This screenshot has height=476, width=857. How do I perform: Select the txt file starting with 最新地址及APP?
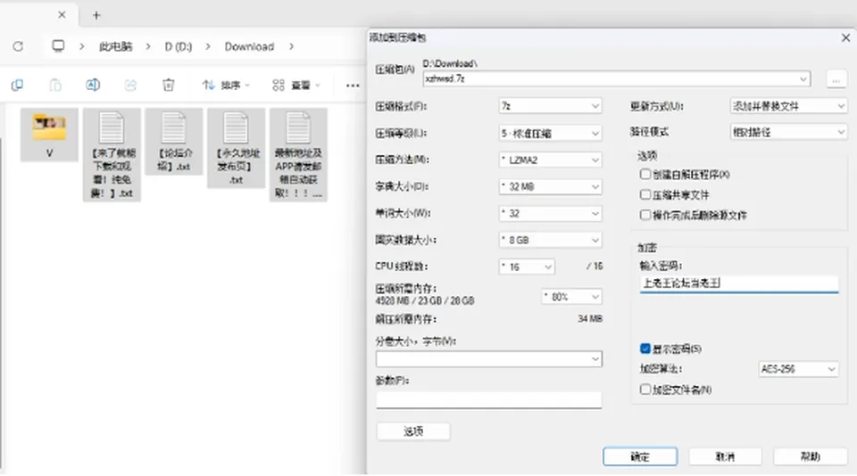(x=298, y=154)
